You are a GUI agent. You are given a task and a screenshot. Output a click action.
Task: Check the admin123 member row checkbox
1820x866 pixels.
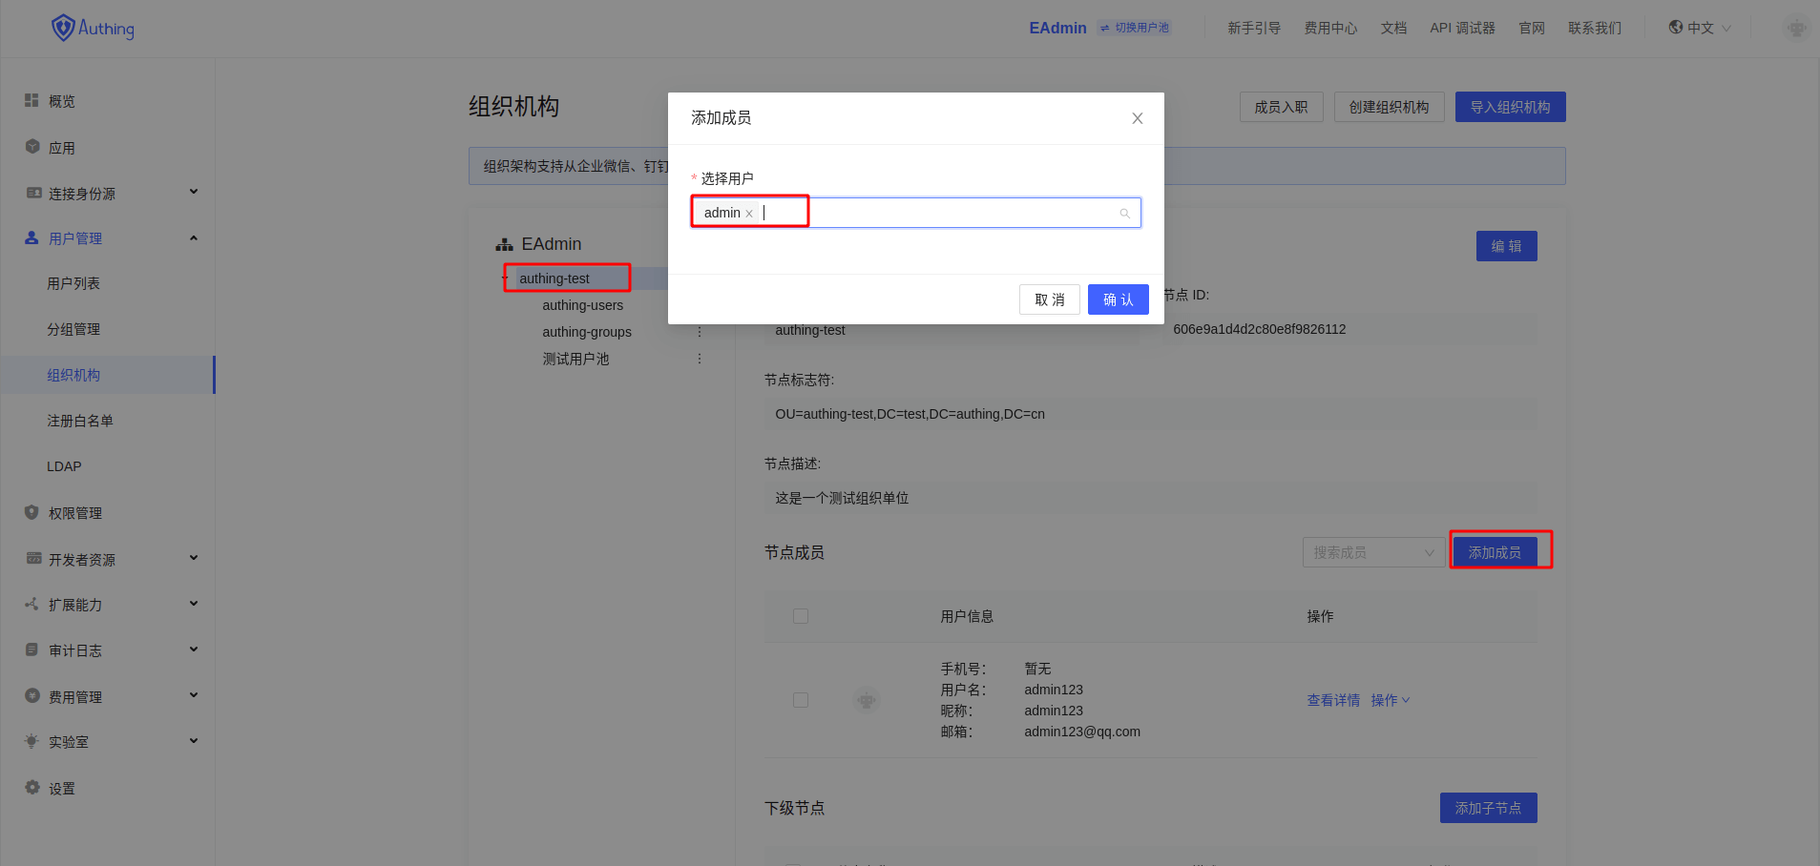pos(801,700)
